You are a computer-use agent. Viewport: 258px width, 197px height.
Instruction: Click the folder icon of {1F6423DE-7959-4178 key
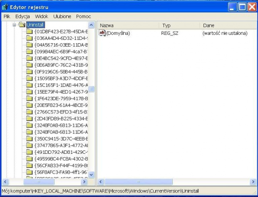tap(29, 98)
